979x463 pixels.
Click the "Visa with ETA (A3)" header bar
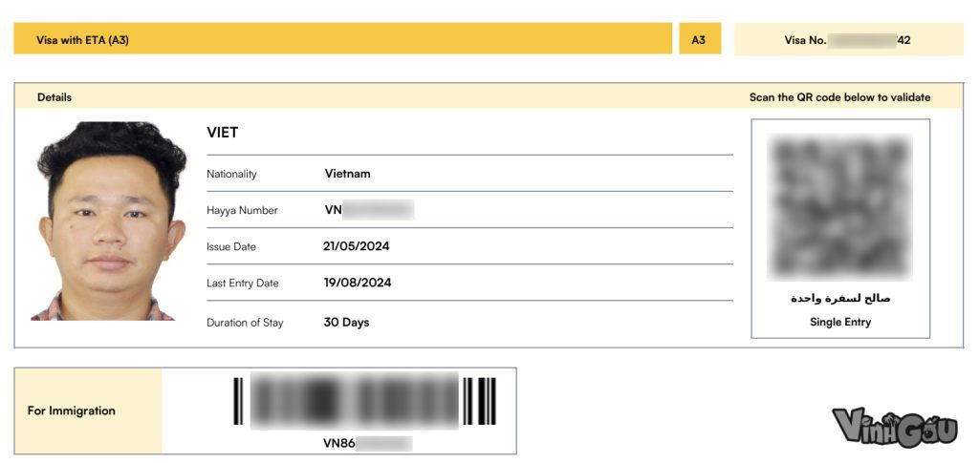342,40
